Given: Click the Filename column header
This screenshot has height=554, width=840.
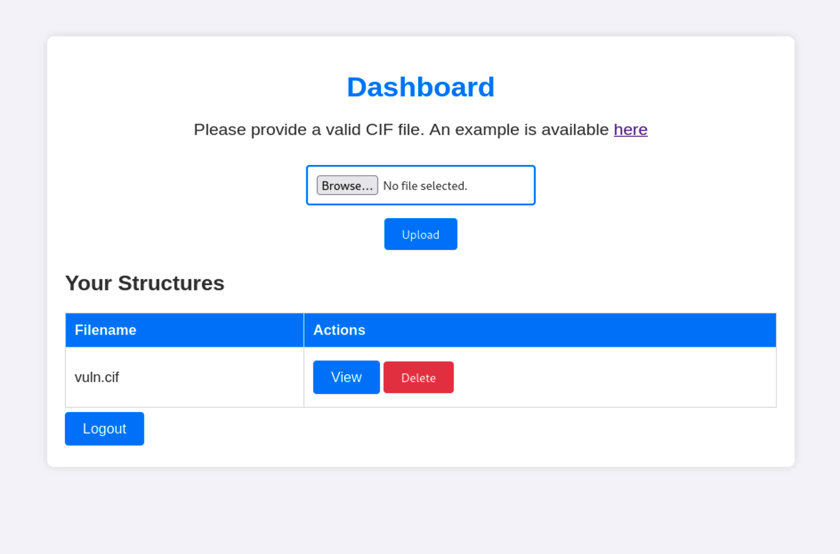Looking at the screenshot, I should 105,330.
